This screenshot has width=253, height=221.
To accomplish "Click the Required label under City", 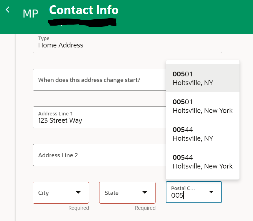I will click(79, 208).
